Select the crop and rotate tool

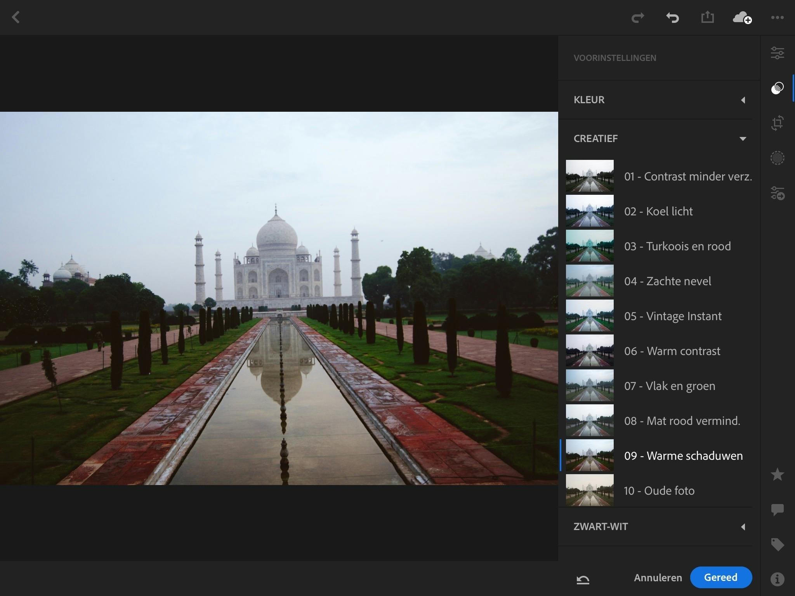pyautogui.click(x=777, y=123)
